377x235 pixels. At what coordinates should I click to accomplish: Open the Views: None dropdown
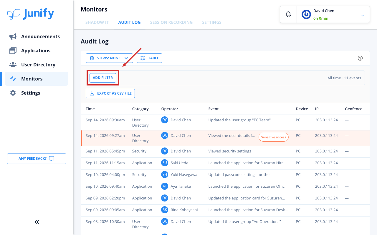tap(109, 58)
